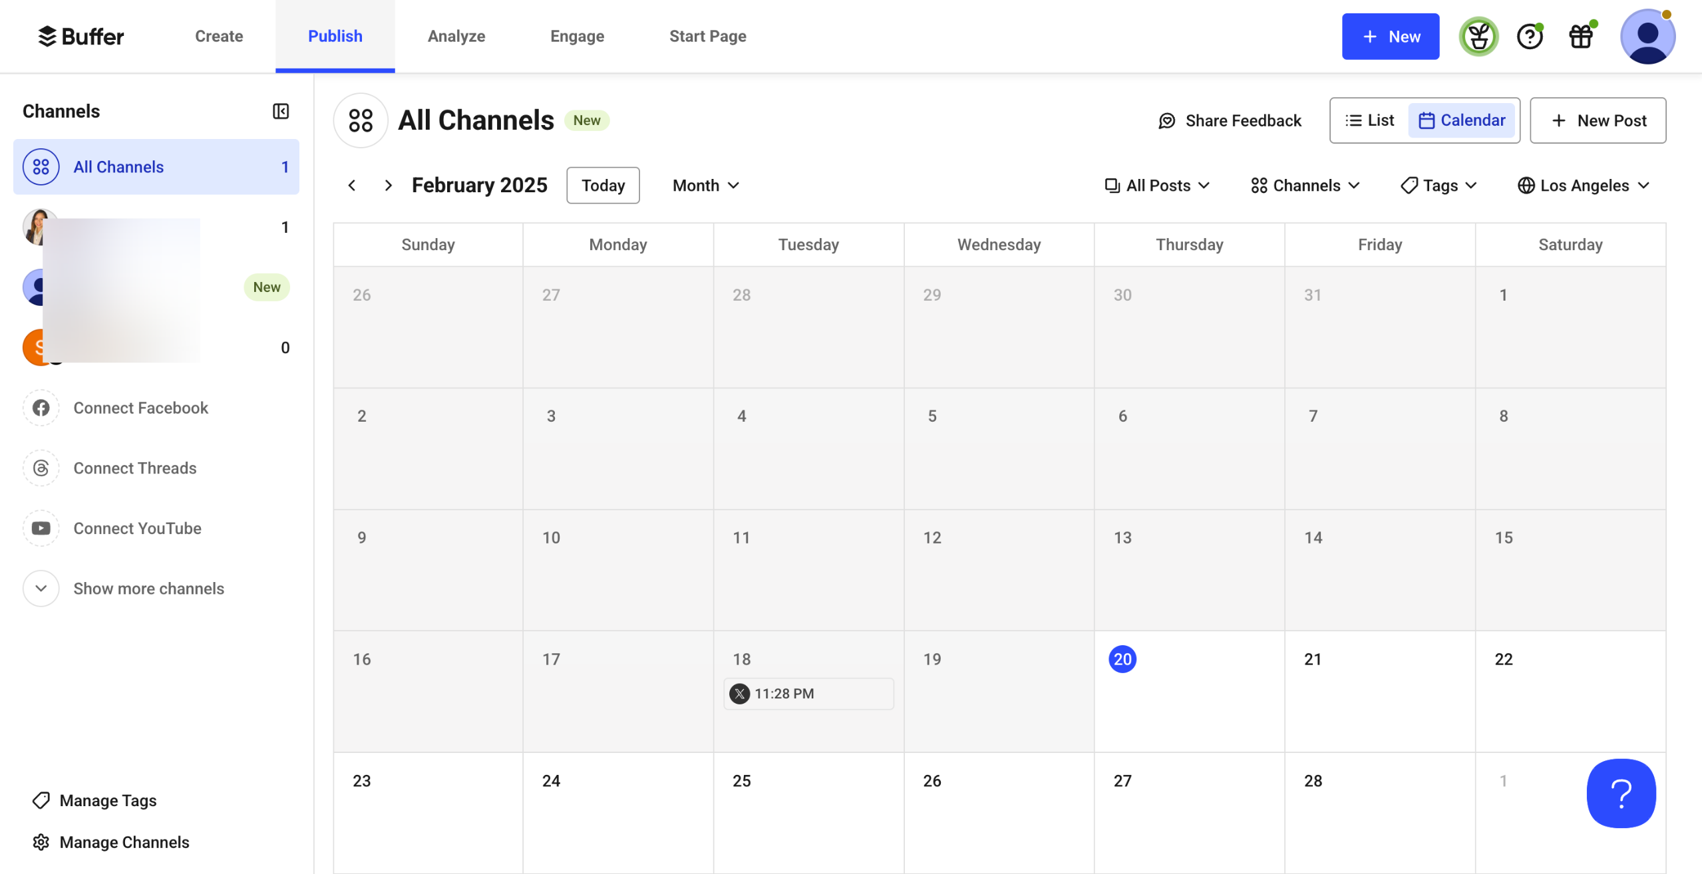The height and width of the screenshot is (874, 1702).
Task: Go to previous month arrow
Action: 352,186
